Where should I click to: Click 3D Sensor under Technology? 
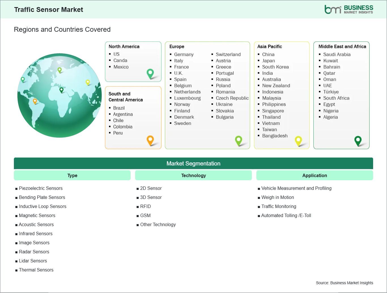pos(151,197)
